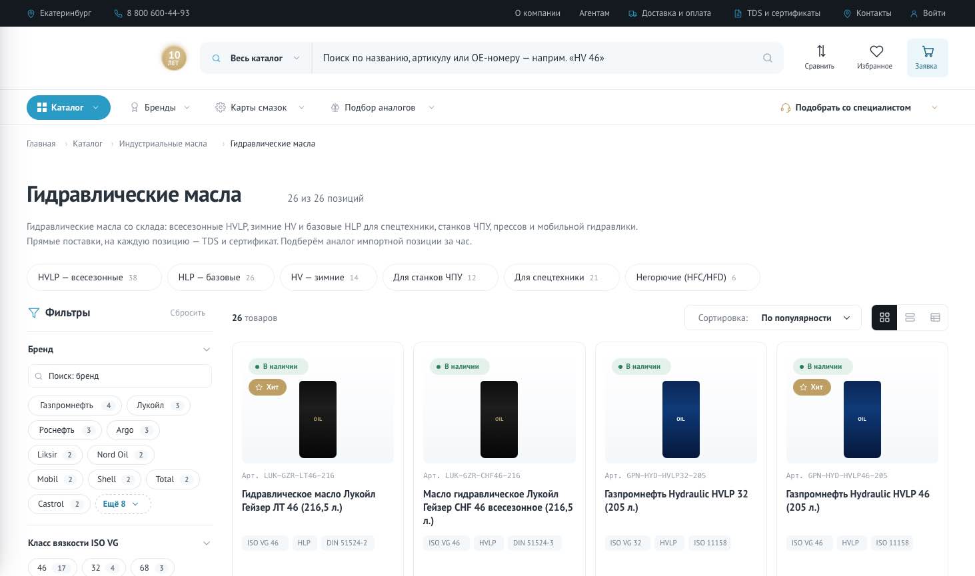Switch to list rows view
This screenshot has height=576, width=975.
910,318
